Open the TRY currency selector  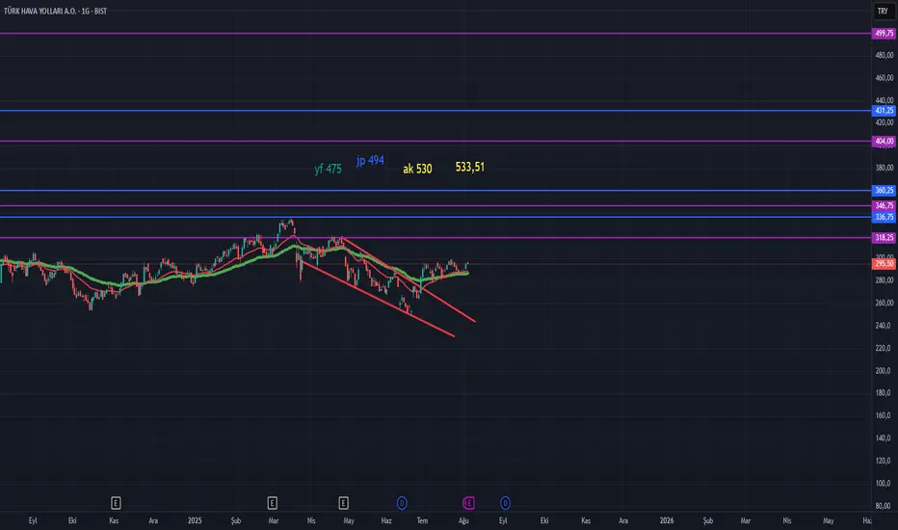[x=883, y=11]
